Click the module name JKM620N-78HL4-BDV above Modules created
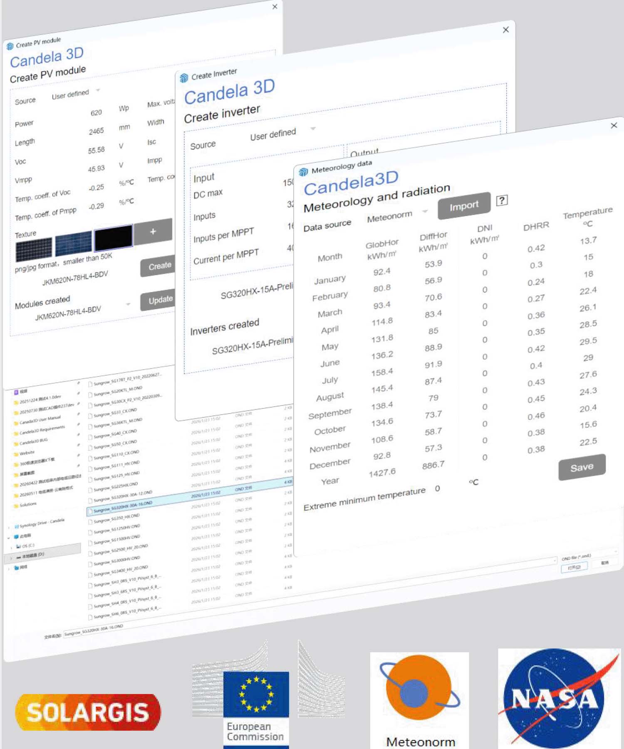 pos(75,278)
